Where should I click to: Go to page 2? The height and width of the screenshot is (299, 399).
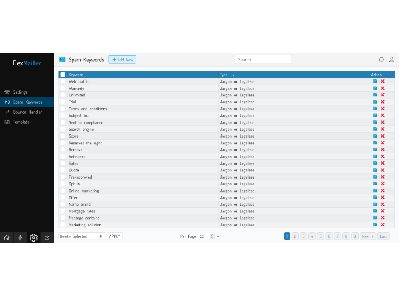tap(295, 236)
